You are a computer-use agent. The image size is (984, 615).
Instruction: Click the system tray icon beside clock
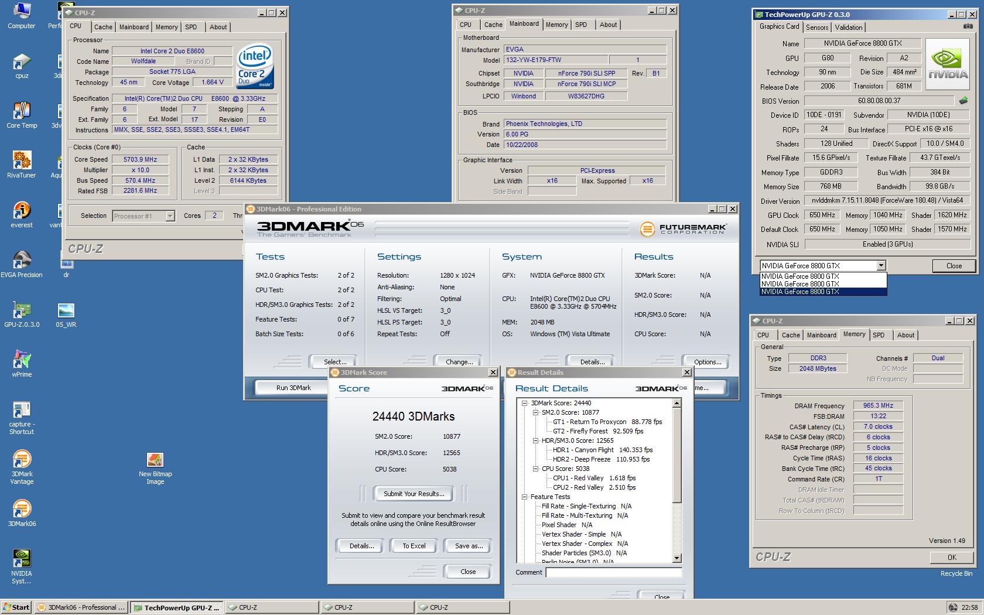(953, 607)
